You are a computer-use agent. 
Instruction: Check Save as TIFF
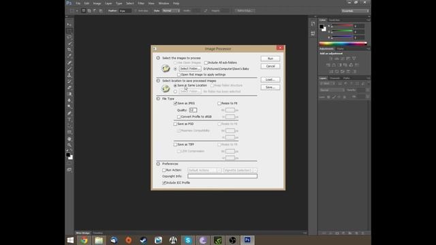coord(175,145)
